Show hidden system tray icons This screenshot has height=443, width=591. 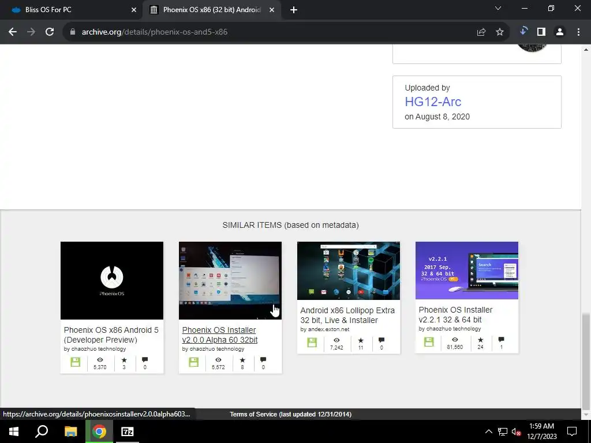click(x=488, y=431)
